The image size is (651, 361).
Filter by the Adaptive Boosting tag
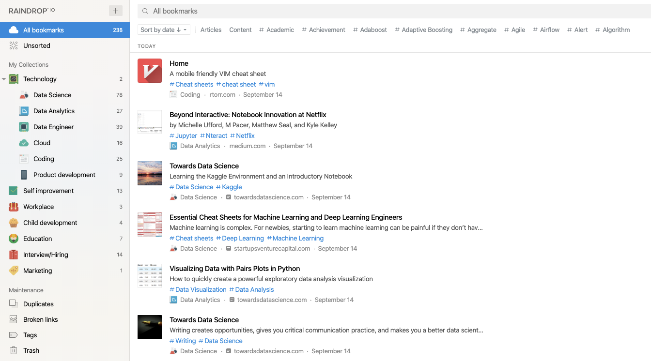click(424, 30)
